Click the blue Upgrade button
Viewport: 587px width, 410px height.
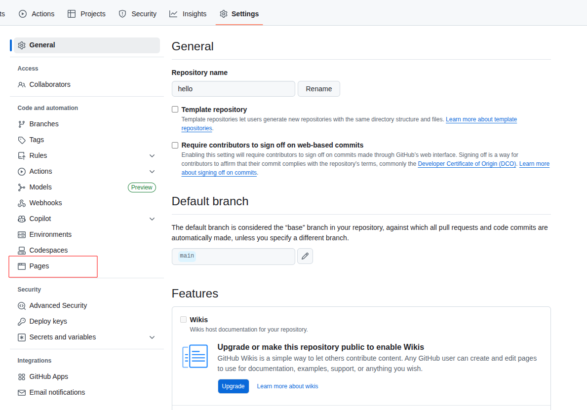(233, 386)
